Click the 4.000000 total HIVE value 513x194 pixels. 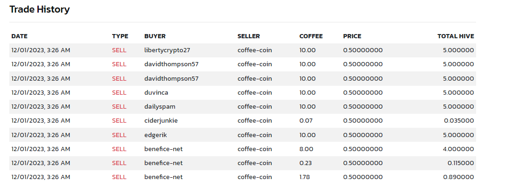pos(458,149)
